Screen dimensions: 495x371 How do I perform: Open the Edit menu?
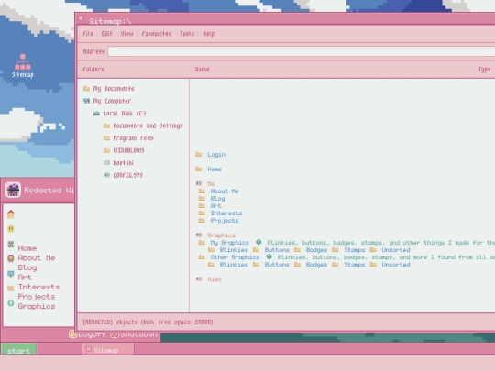coord(106,34)
